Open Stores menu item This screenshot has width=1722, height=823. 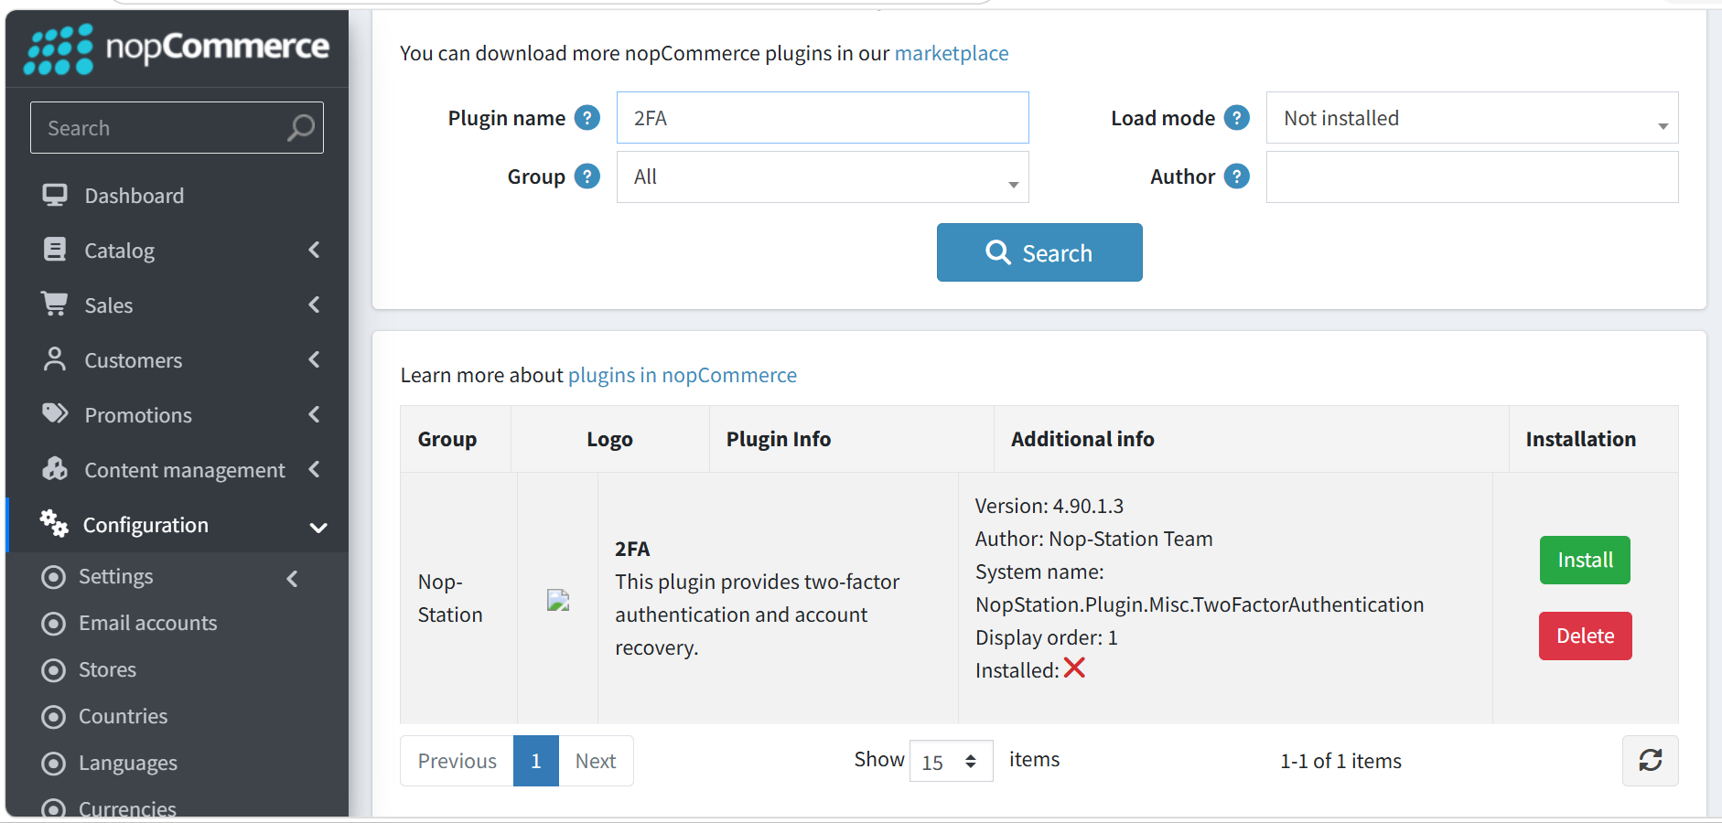tap(107, 669)
